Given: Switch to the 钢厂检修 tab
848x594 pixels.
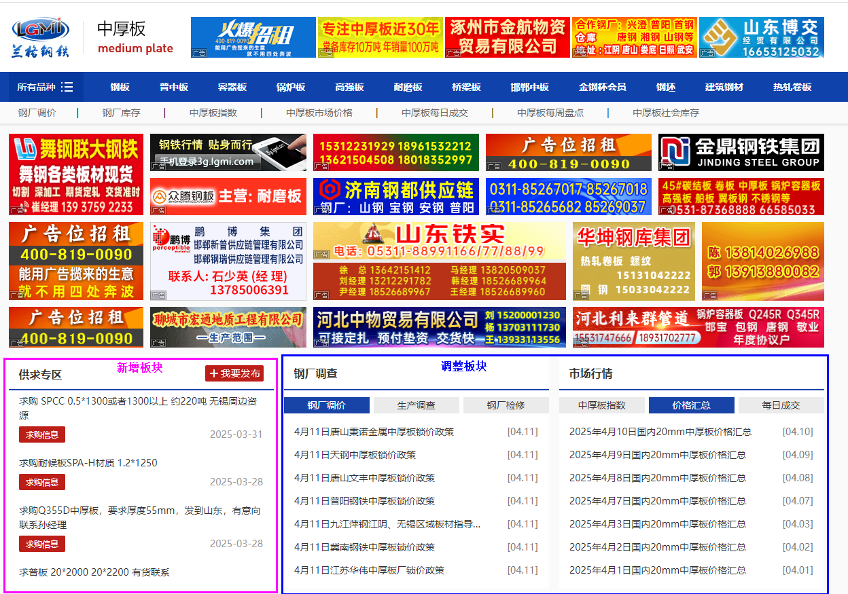Looking at the screenshot, I should pos(506,405).
